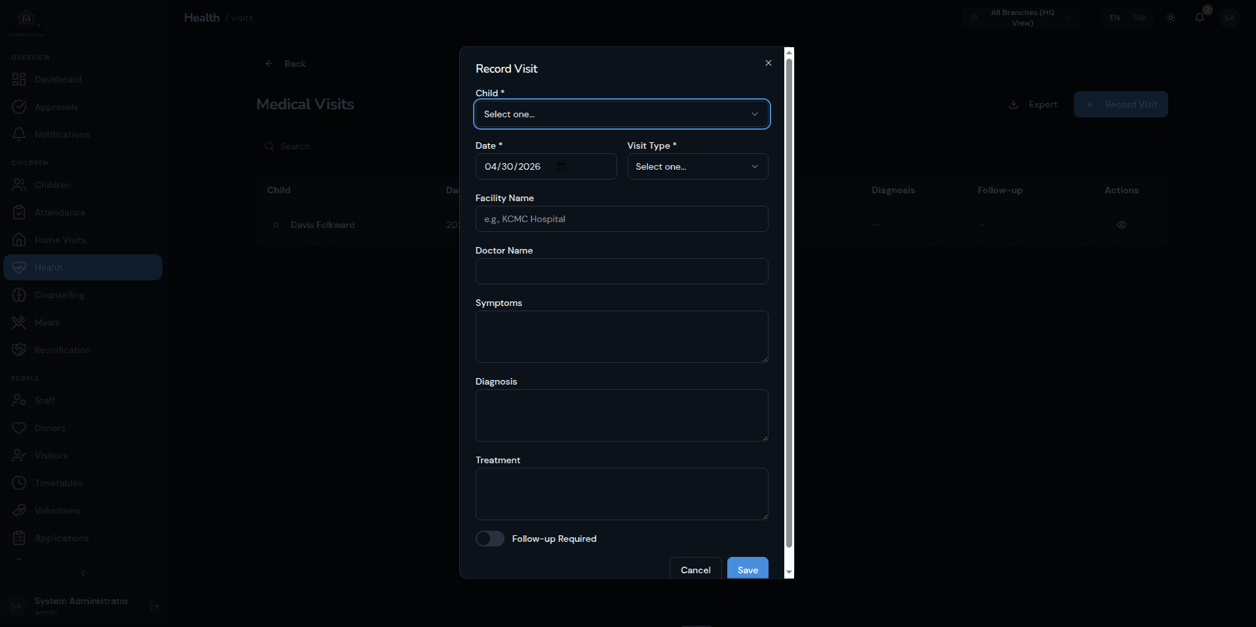This screenshot has height=627, width=1256.
Task: Click the Date input field
Action: click(546, 166)
